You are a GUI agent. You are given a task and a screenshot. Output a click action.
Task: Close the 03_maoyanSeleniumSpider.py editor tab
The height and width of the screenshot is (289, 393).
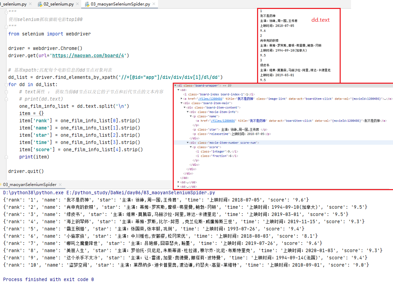pos(154,4)
